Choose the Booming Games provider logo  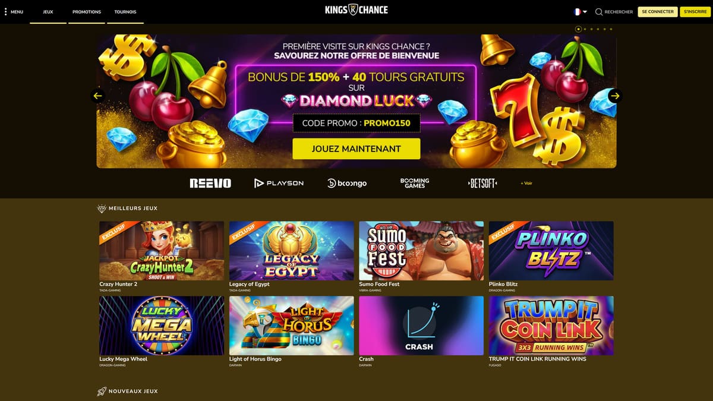pos(415,183)
